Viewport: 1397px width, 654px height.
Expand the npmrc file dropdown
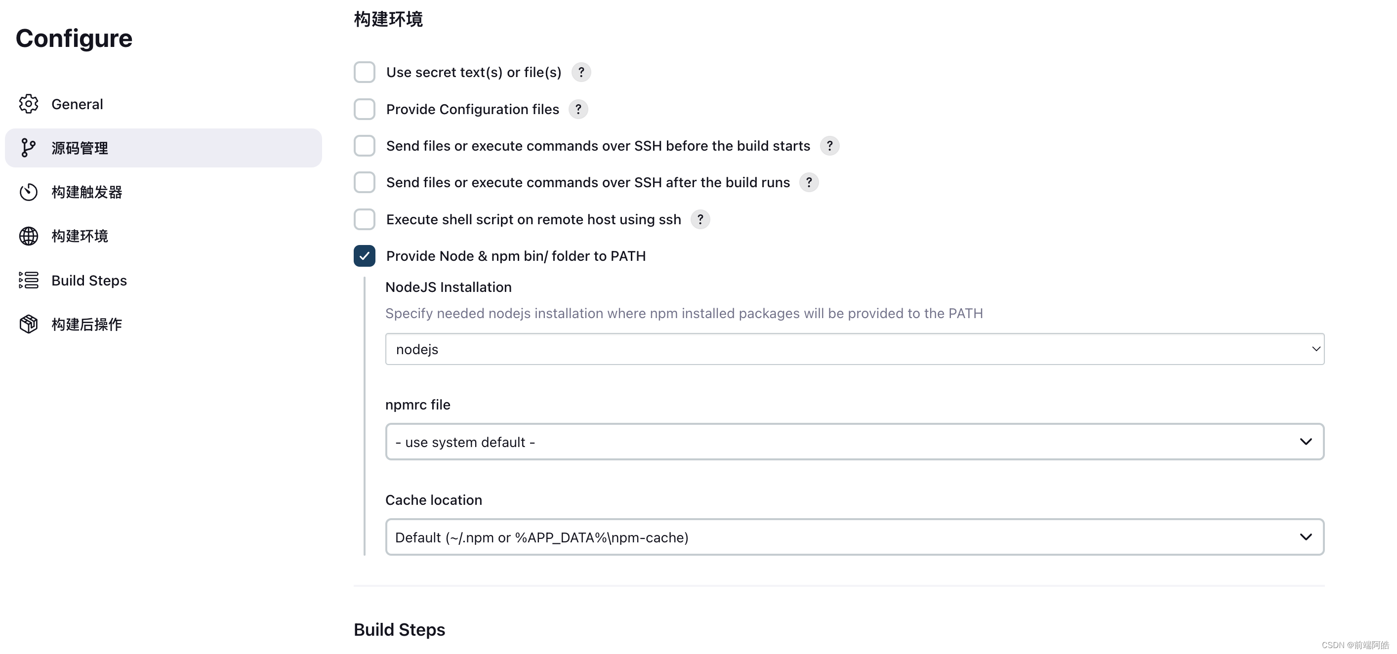1306,441
